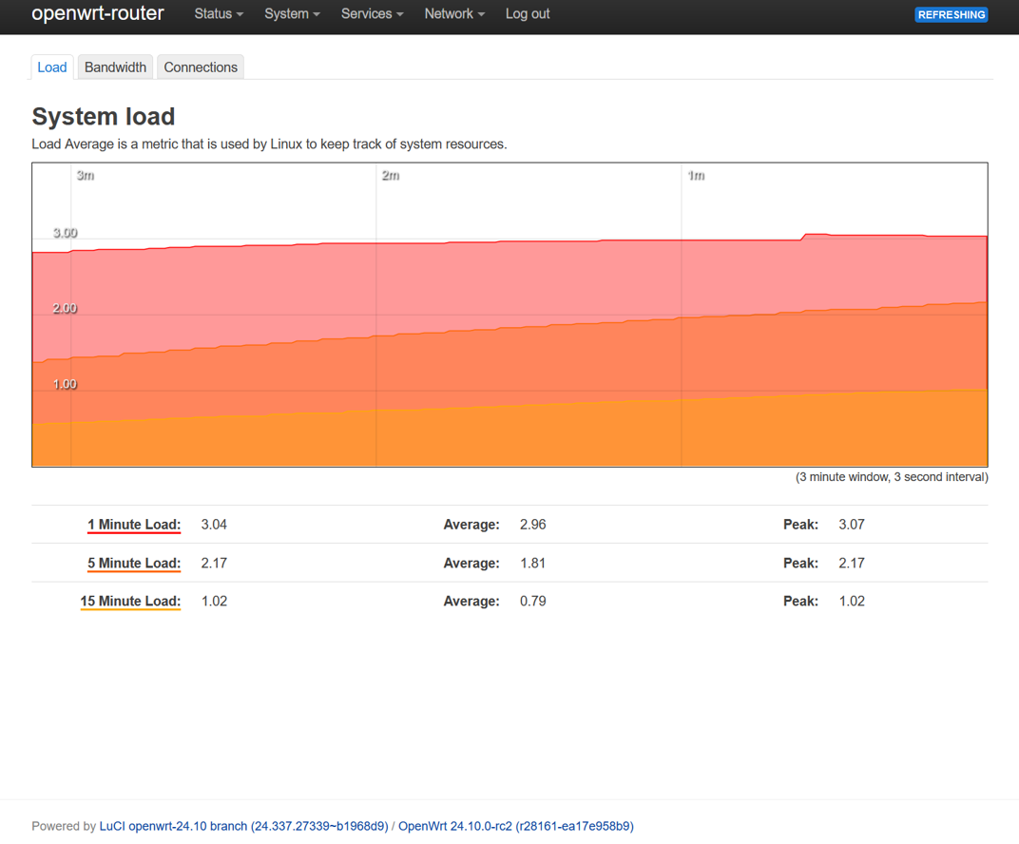The image size is (1019, 844).
Task: Switch to the Bandwidth tab
Action: click(x=115, y=67)
